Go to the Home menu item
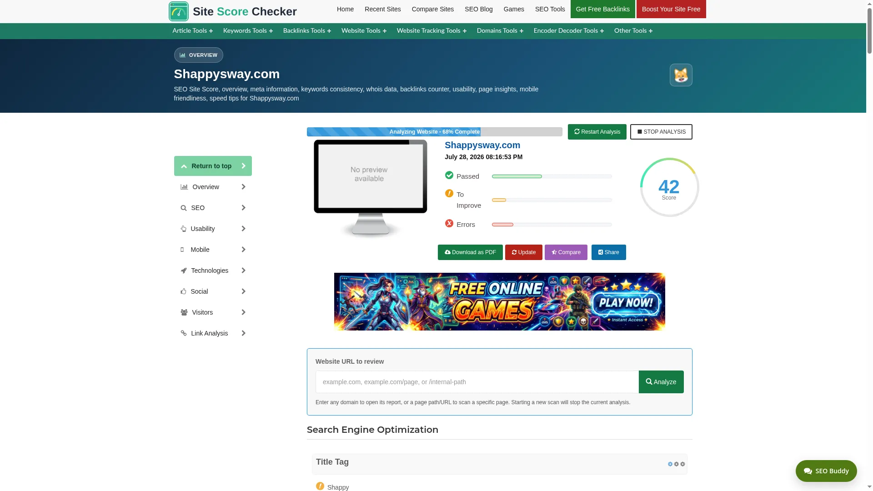Viewport: 873px width, 491px height. click(x=345, y=9)
